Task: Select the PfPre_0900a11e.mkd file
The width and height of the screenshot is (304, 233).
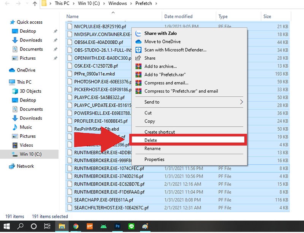Action: [94, 74]
